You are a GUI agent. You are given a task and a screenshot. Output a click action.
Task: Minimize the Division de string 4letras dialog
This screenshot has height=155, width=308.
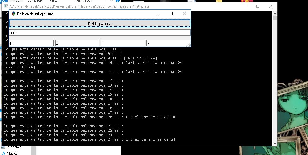159,14
